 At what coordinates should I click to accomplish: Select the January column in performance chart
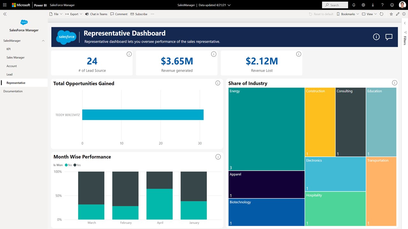[x=193, y=196]
